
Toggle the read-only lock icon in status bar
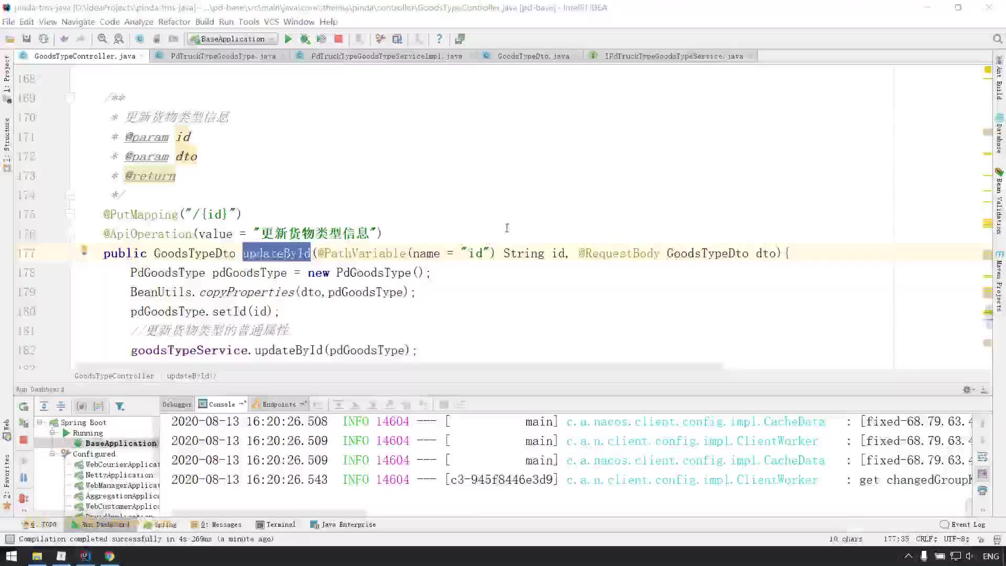click(981, 539)
